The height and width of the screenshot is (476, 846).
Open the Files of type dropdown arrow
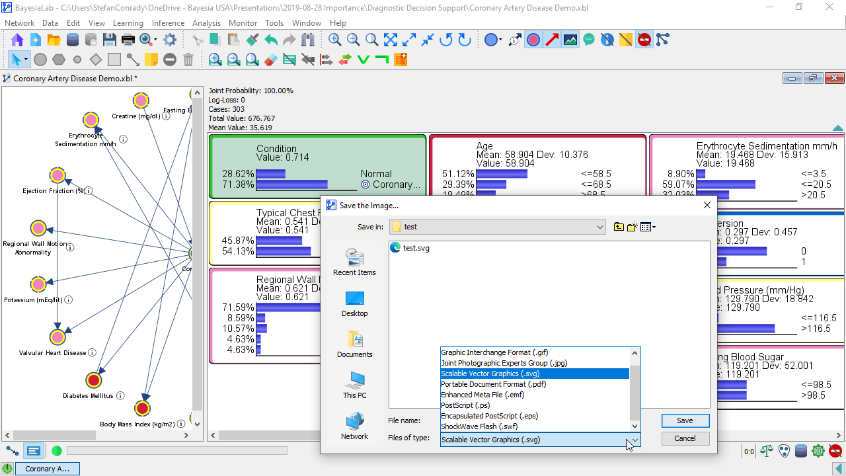634,440
